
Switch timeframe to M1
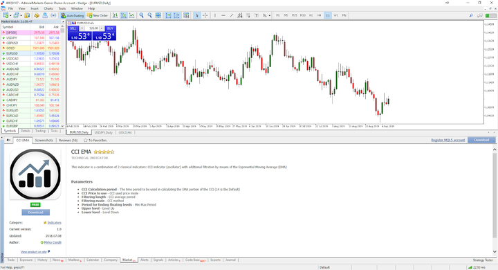click(x=278, y=15)
